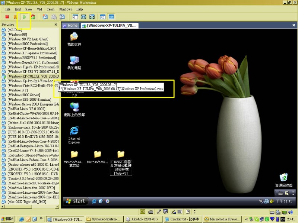Select the [Windows-XP-TULIPA_V0... tab
The image size is (298, 223).
tap(110, 26)
